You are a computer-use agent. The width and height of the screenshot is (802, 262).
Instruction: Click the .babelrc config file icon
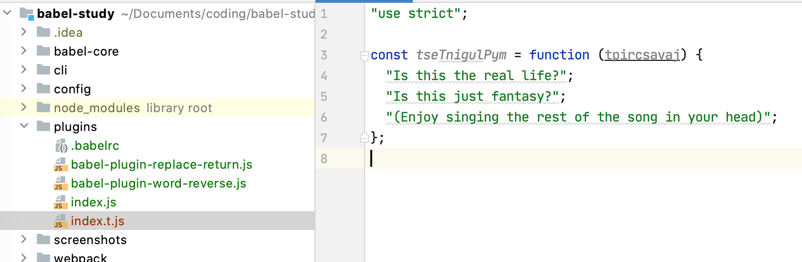coord(61,146)
